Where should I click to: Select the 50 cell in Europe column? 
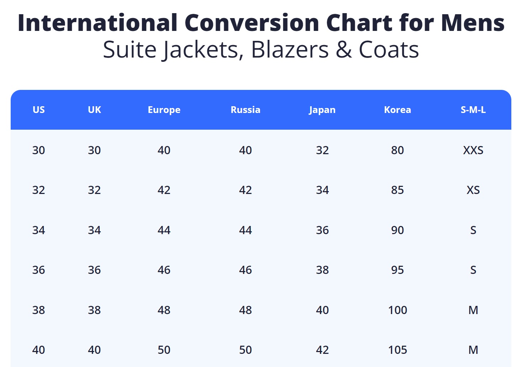coord(164,350)
